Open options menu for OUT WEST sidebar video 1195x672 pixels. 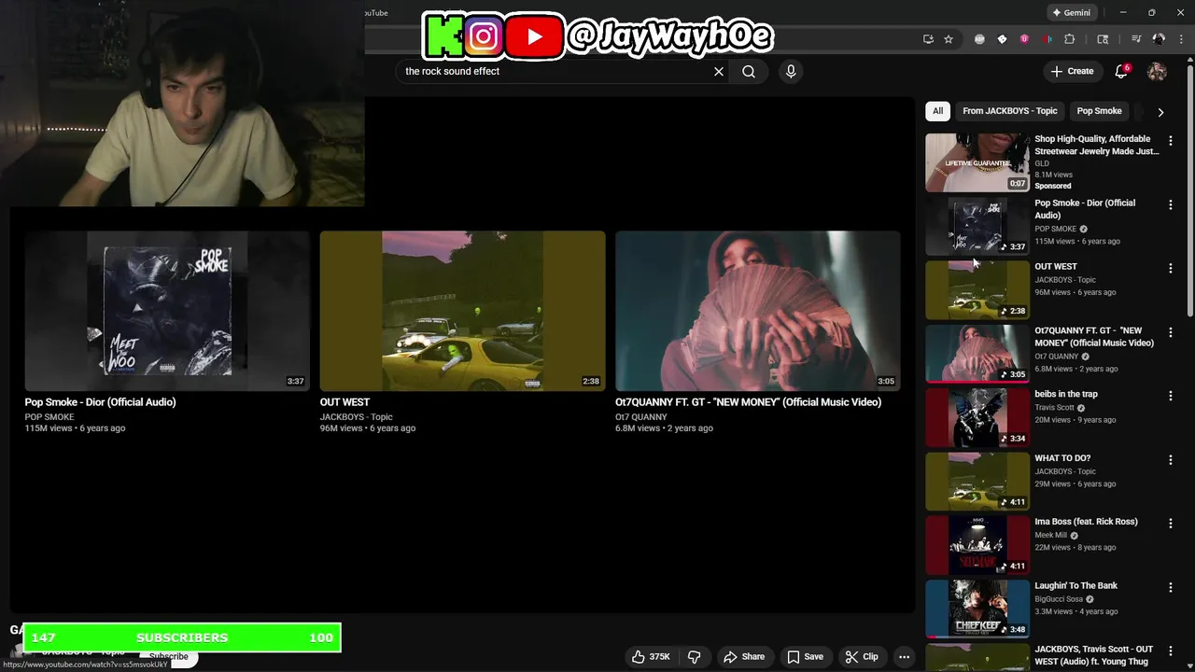pyautogui.click(x=1170, y=268)
